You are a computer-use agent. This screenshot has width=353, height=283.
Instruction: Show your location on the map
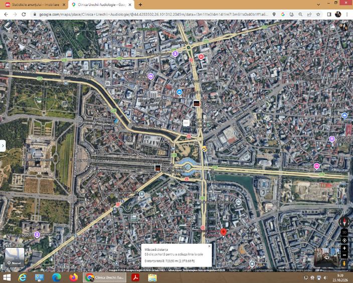344,240
